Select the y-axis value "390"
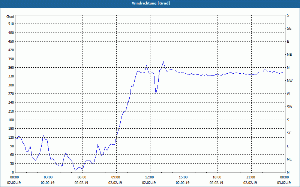 click(11, 59)
